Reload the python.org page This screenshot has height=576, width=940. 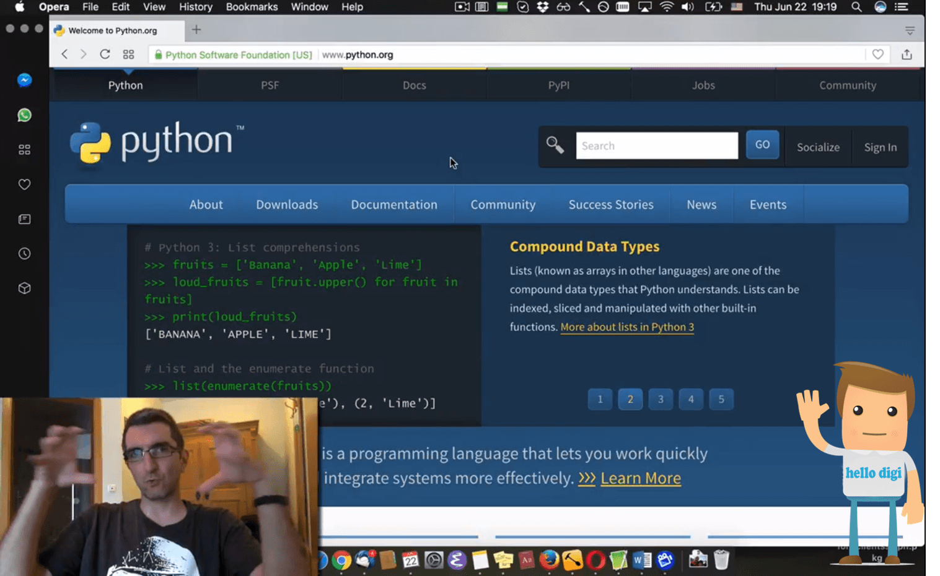coord(105,54)
